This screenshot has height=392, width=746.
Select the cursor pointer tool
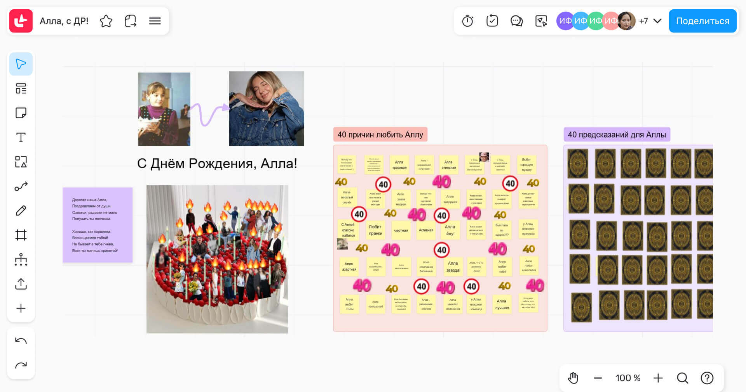click(21, 64)
